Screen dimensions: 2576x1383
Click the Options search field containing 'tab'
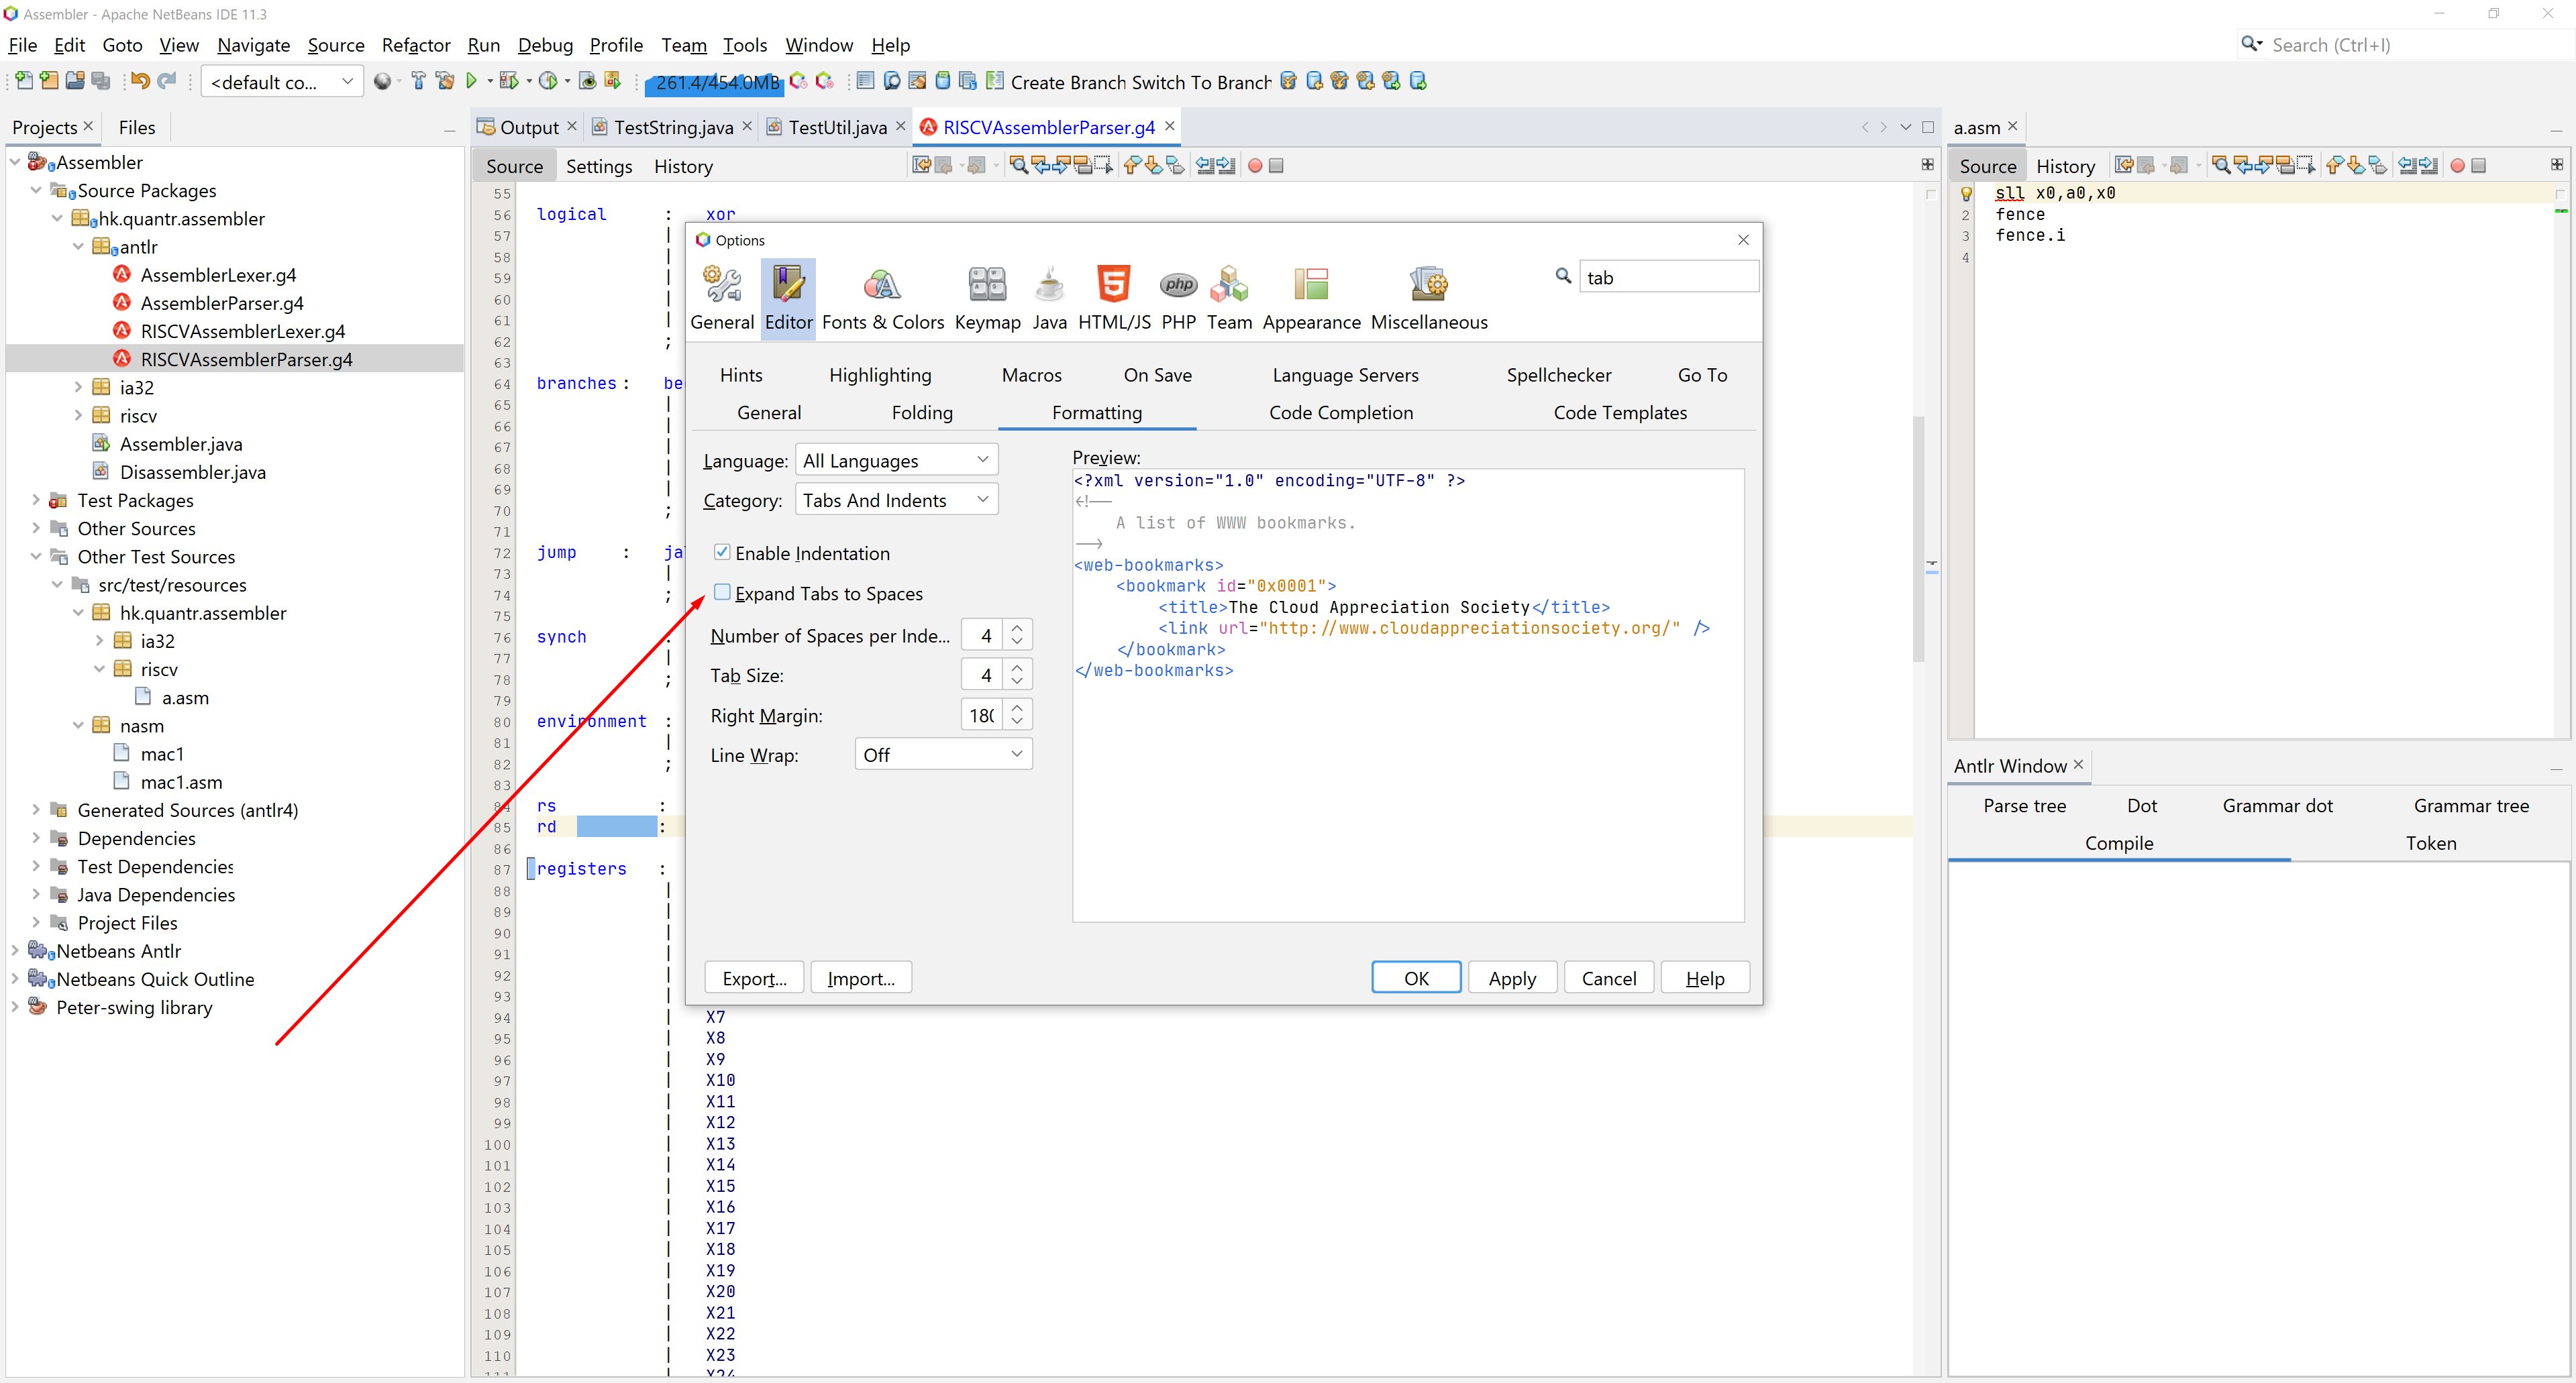pyautogui.click(x=1668, y=277)
